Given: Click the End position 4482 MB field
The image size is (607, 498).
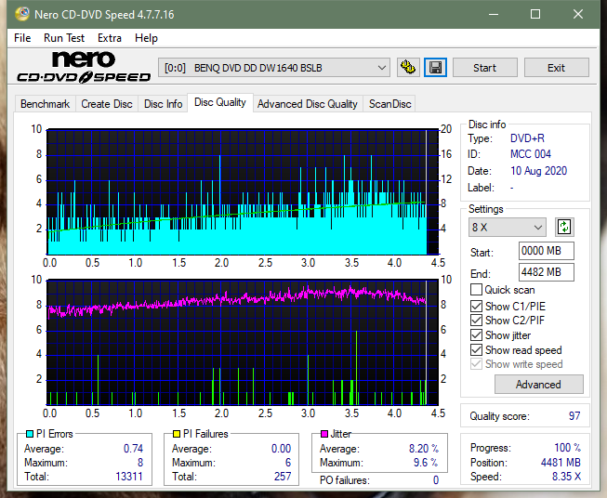Looking at the screenshot, I should (547, 272).
